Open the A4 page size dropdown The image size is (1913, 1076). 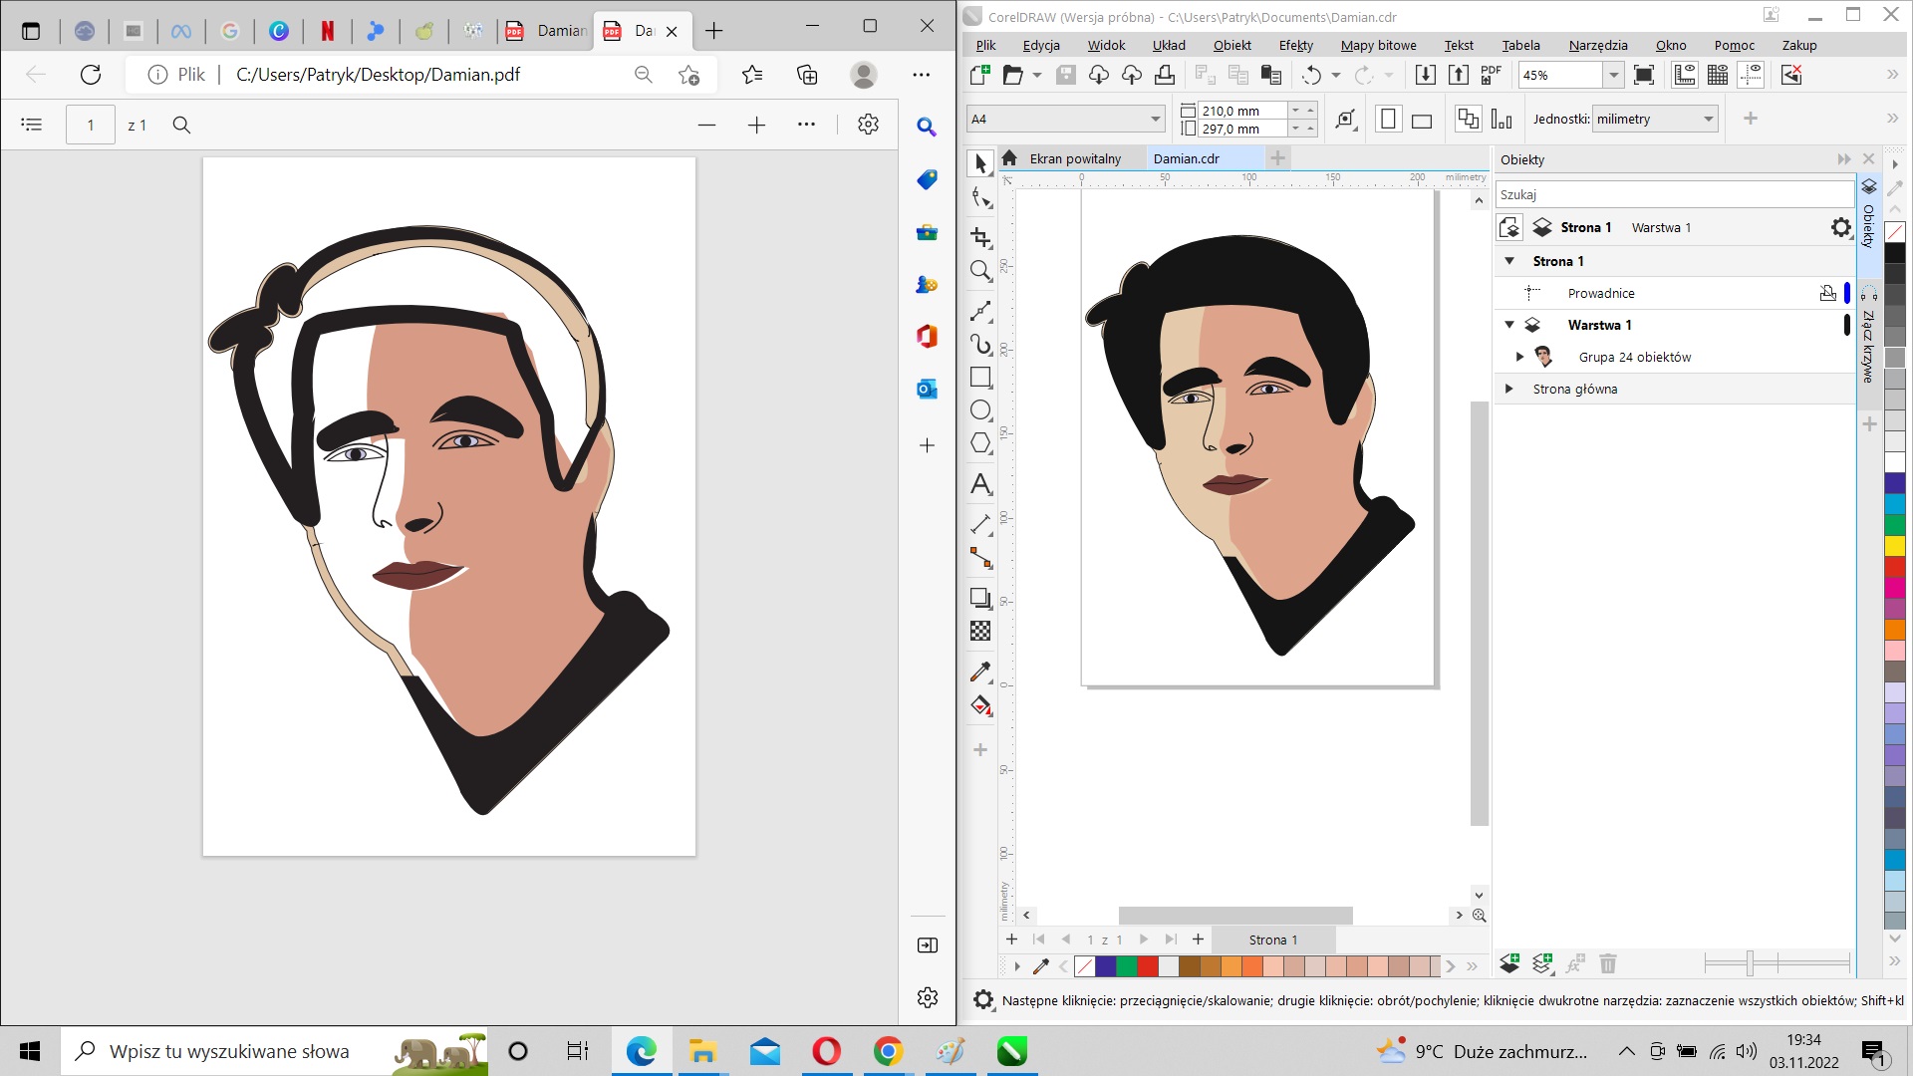click(x=1155, y=120)
